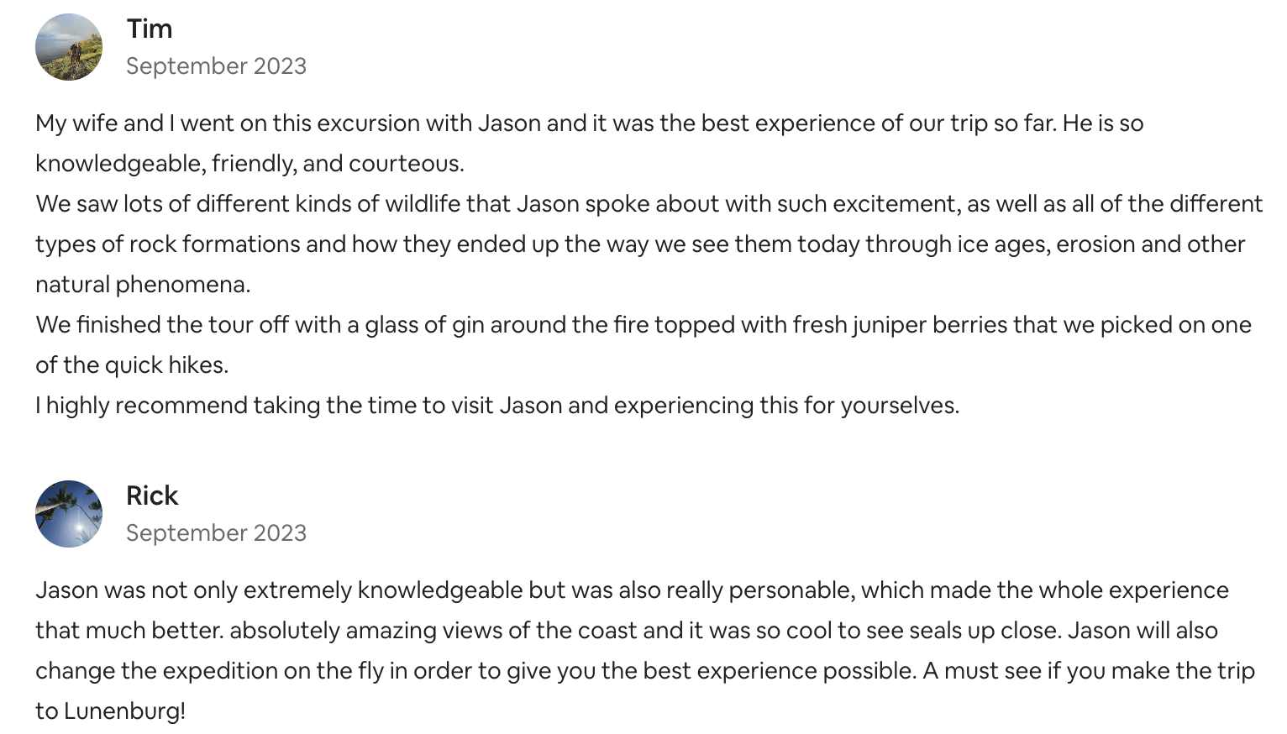
Task: Click the line starting 'change the expedition on the fly'
Action: 645,671
